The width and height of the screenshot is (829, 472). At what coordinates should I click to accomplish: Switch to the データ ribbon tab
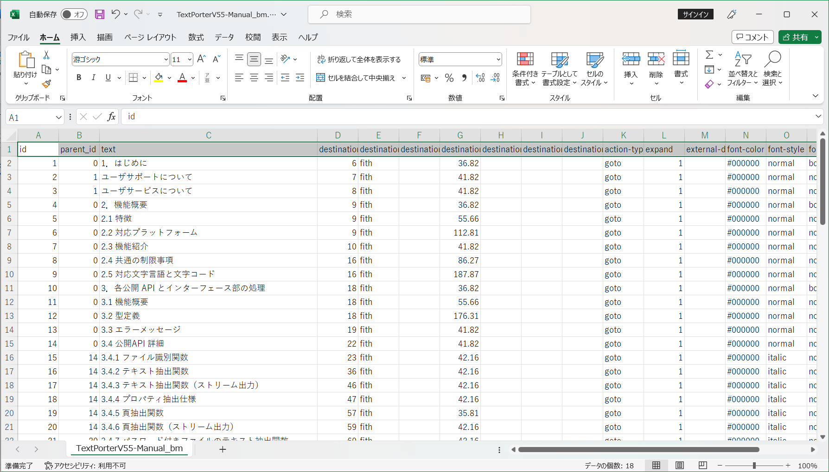pos(224,37)
